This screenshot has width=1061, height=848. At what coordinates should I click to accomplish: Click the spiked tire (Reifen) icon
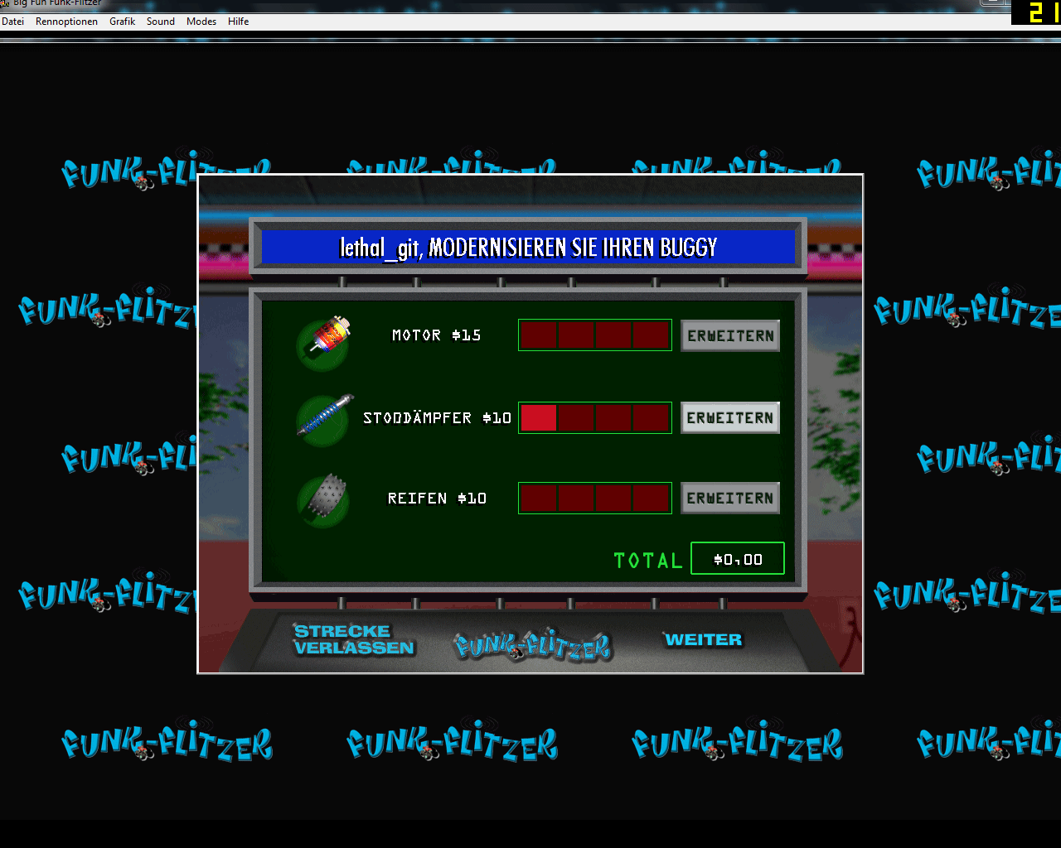pos(323,499)
